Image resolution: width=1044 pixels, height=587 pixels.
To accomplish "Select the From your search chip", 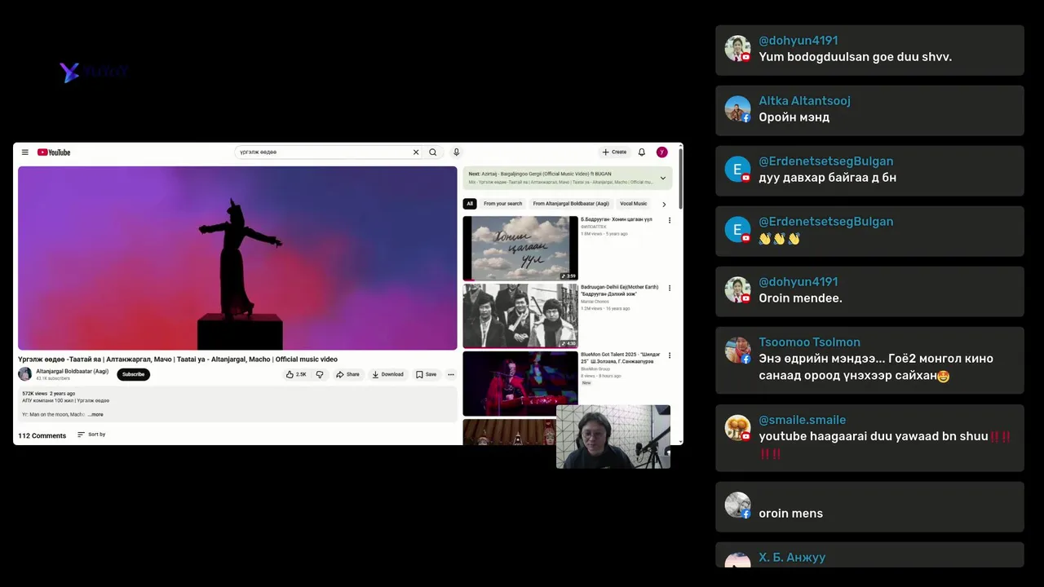I will pos(502,204).
